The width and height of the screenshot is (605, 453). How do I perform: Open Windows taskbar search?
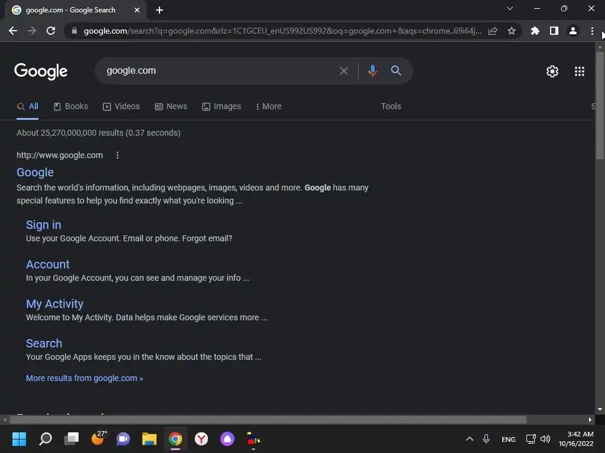click(45, 439)
